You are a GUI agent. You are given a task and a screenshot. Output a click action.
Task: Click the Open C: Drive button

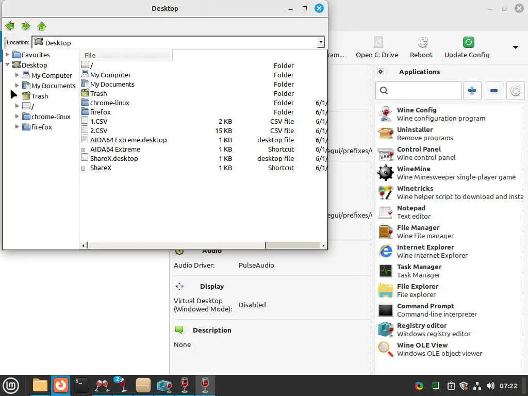tap(377, 47)
